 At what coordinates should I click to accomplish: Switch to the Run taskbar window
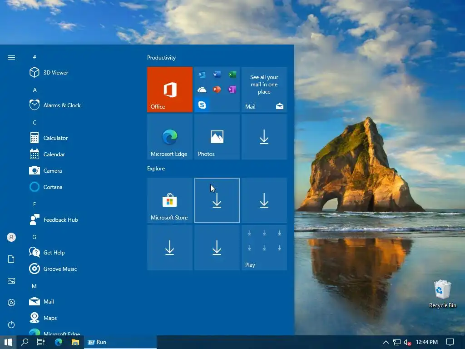[120, 342]
